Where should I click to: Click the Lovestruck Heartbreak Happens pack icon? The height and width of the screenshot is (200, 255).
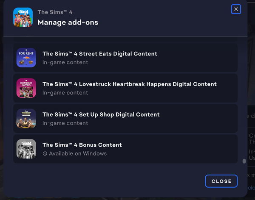(26, 88)
